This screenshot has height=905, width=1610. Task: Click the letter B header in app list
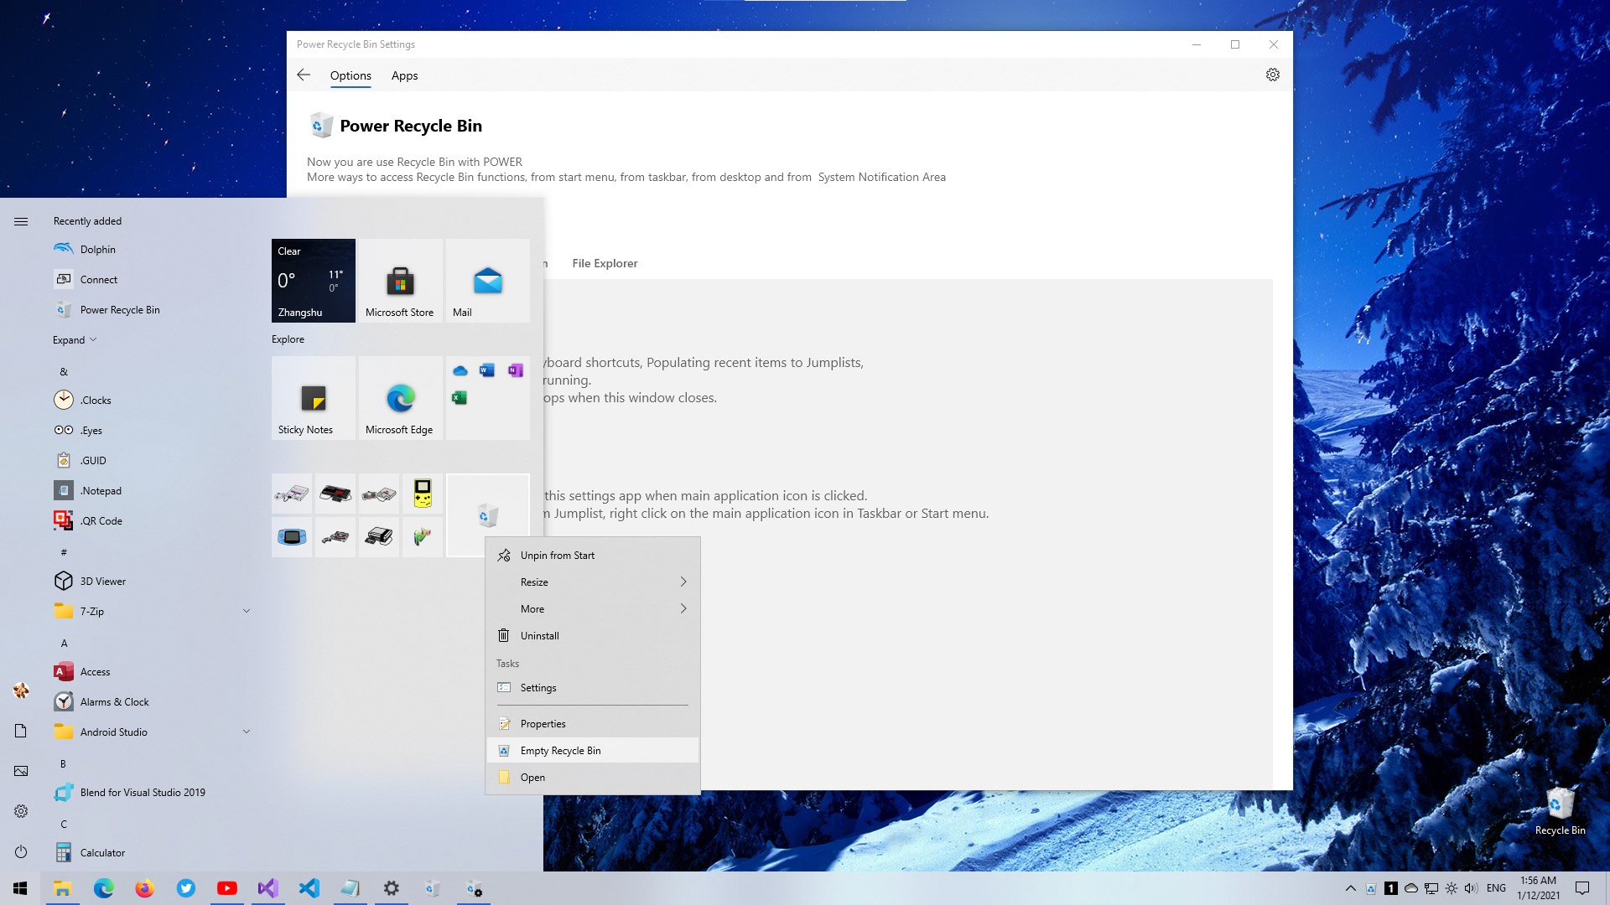tap(64, 764)
